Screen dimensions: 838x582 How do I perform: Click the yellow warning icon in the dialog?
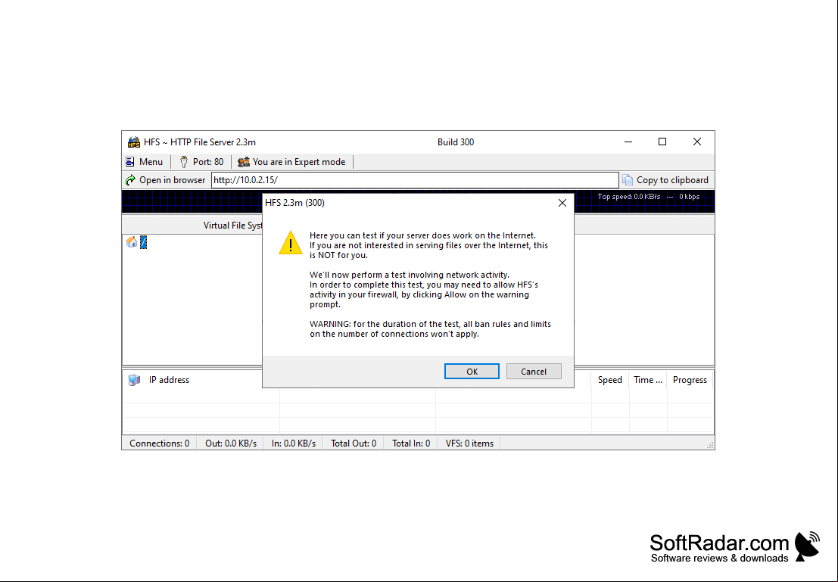(291, 243)
